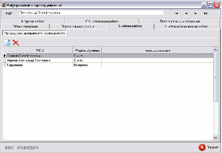Click the empty thesis topic cell in the Авдеев row
This screenshot has height=153, width=222.
pos(157,60)
